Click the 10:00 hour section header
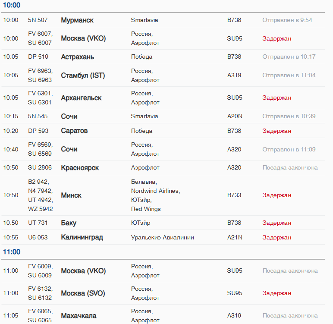The width and height of the screenshot is (333, 324). 12,6
